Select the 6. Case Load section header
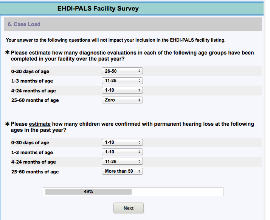 [x=24, y=24]
